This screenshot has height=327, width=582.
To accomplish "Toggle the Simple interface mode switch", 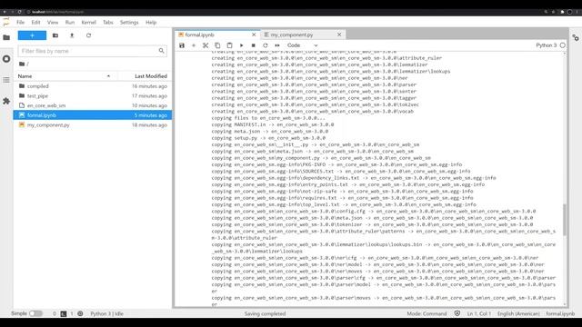I will click(35, 313).
